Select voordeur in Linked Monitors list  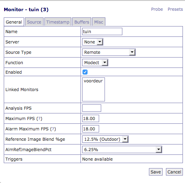(93, 81)
